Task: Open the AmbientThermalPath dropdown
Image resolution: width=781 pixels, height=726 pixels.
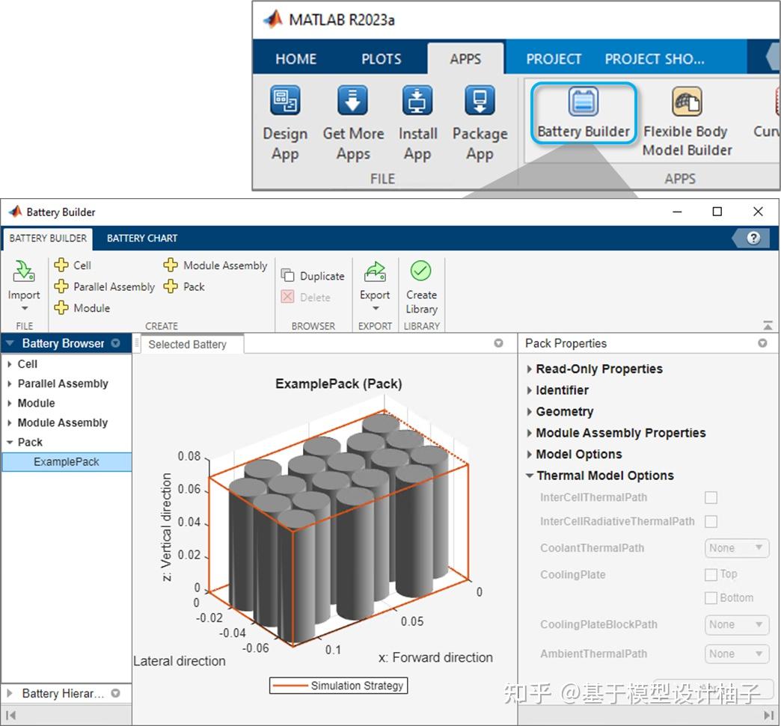Action: click(737, 653)
